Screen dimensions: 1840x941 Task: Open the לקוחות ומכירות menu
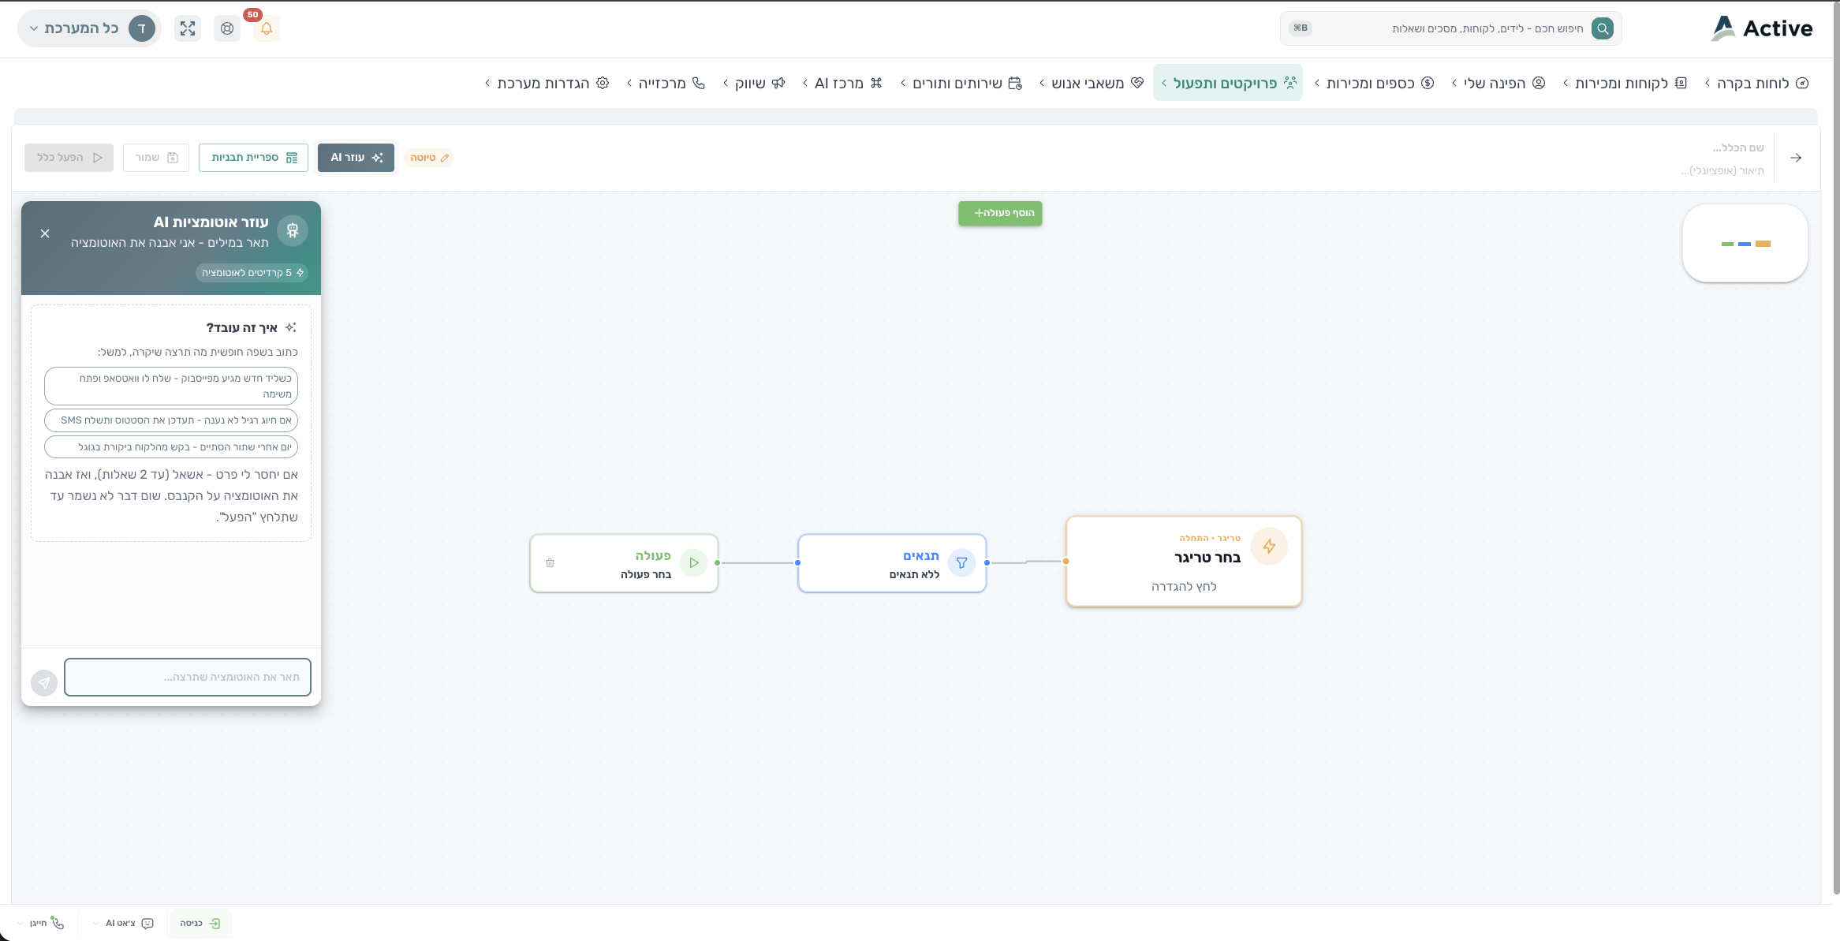pos(1625,83)
